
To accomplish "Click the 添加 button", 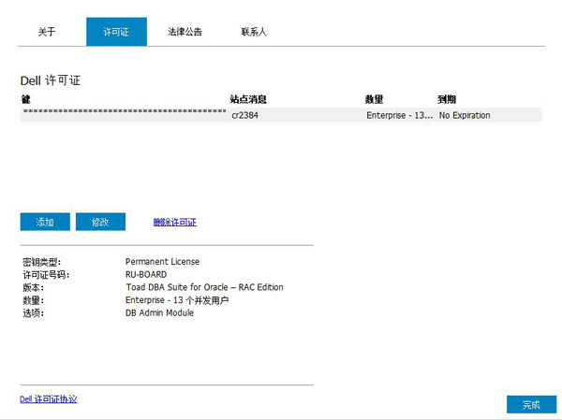I will (45, 222).
